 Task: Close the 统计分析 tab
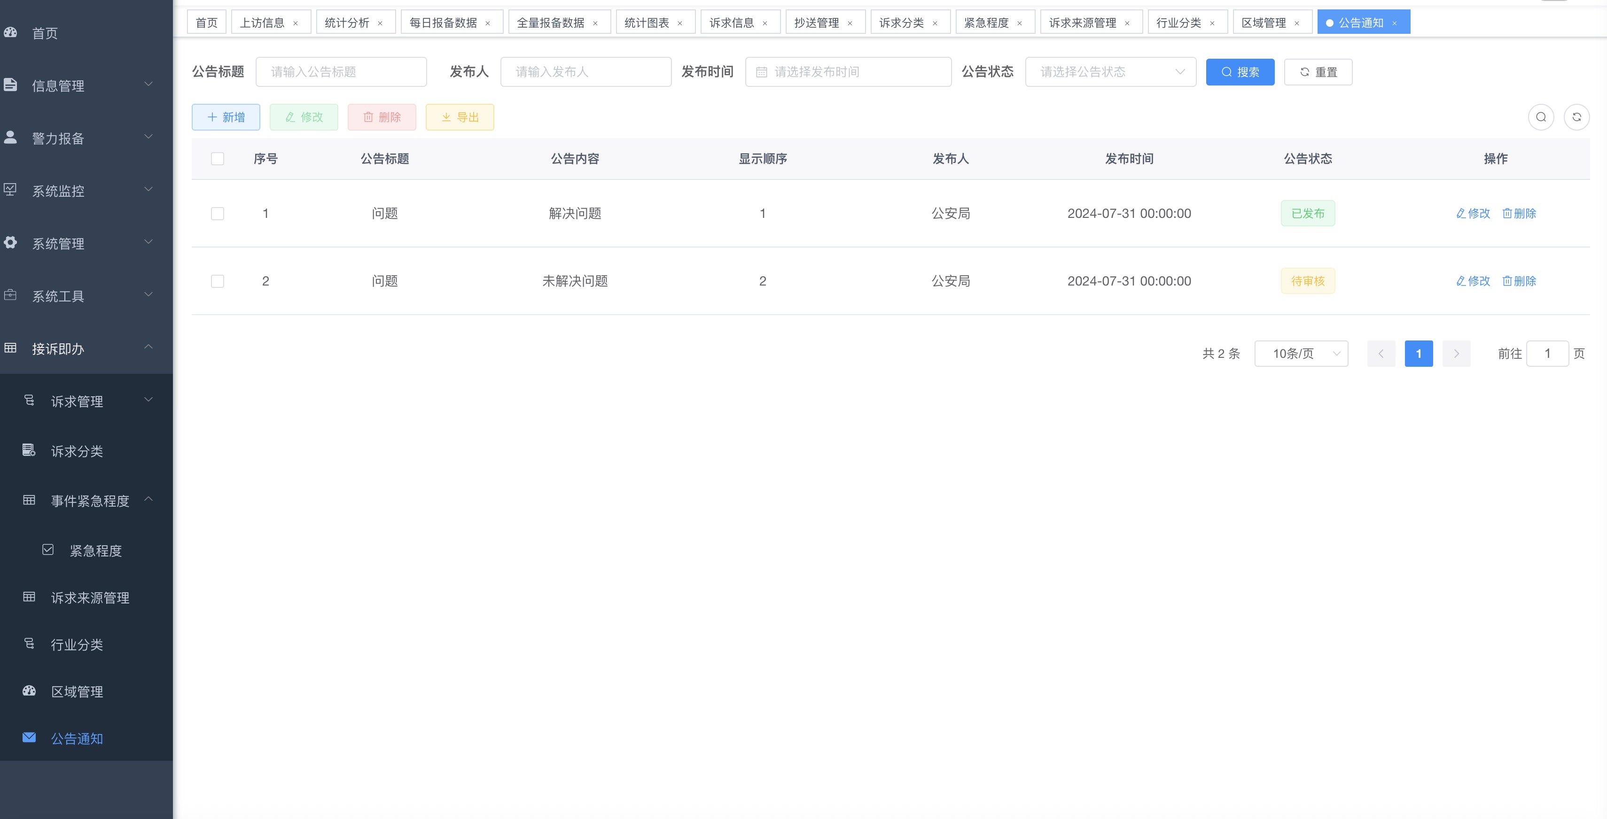pyautogui.click(x=380, y=23)
